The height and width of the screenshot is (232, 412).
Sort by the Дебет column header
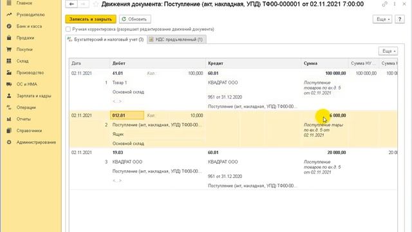point(158,63)
